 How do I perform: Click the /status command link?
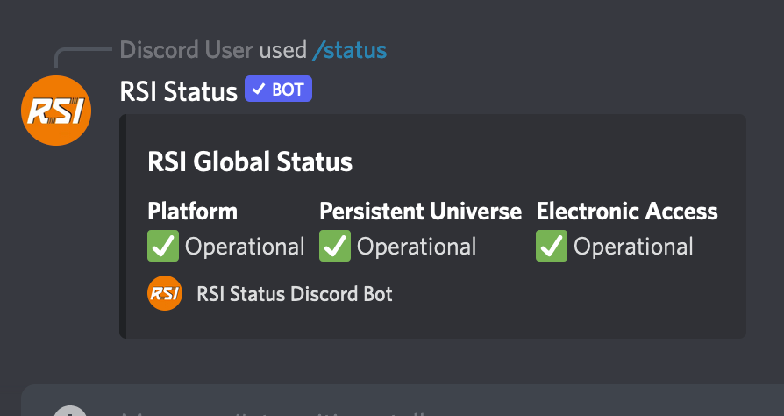(x=350, y=51)
